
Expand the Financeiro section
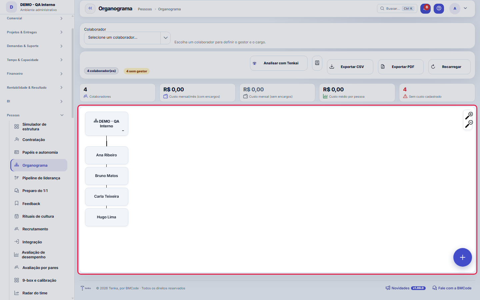point(35,74)
